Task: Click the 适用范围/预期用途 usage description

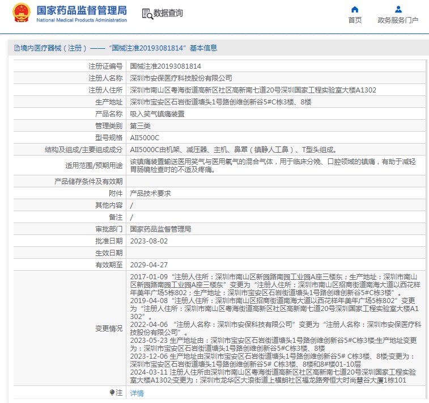Action: 273,166
